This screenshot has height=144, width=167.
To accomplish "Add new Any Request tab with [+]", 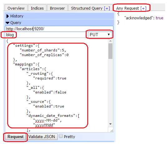I will point(143,8).
